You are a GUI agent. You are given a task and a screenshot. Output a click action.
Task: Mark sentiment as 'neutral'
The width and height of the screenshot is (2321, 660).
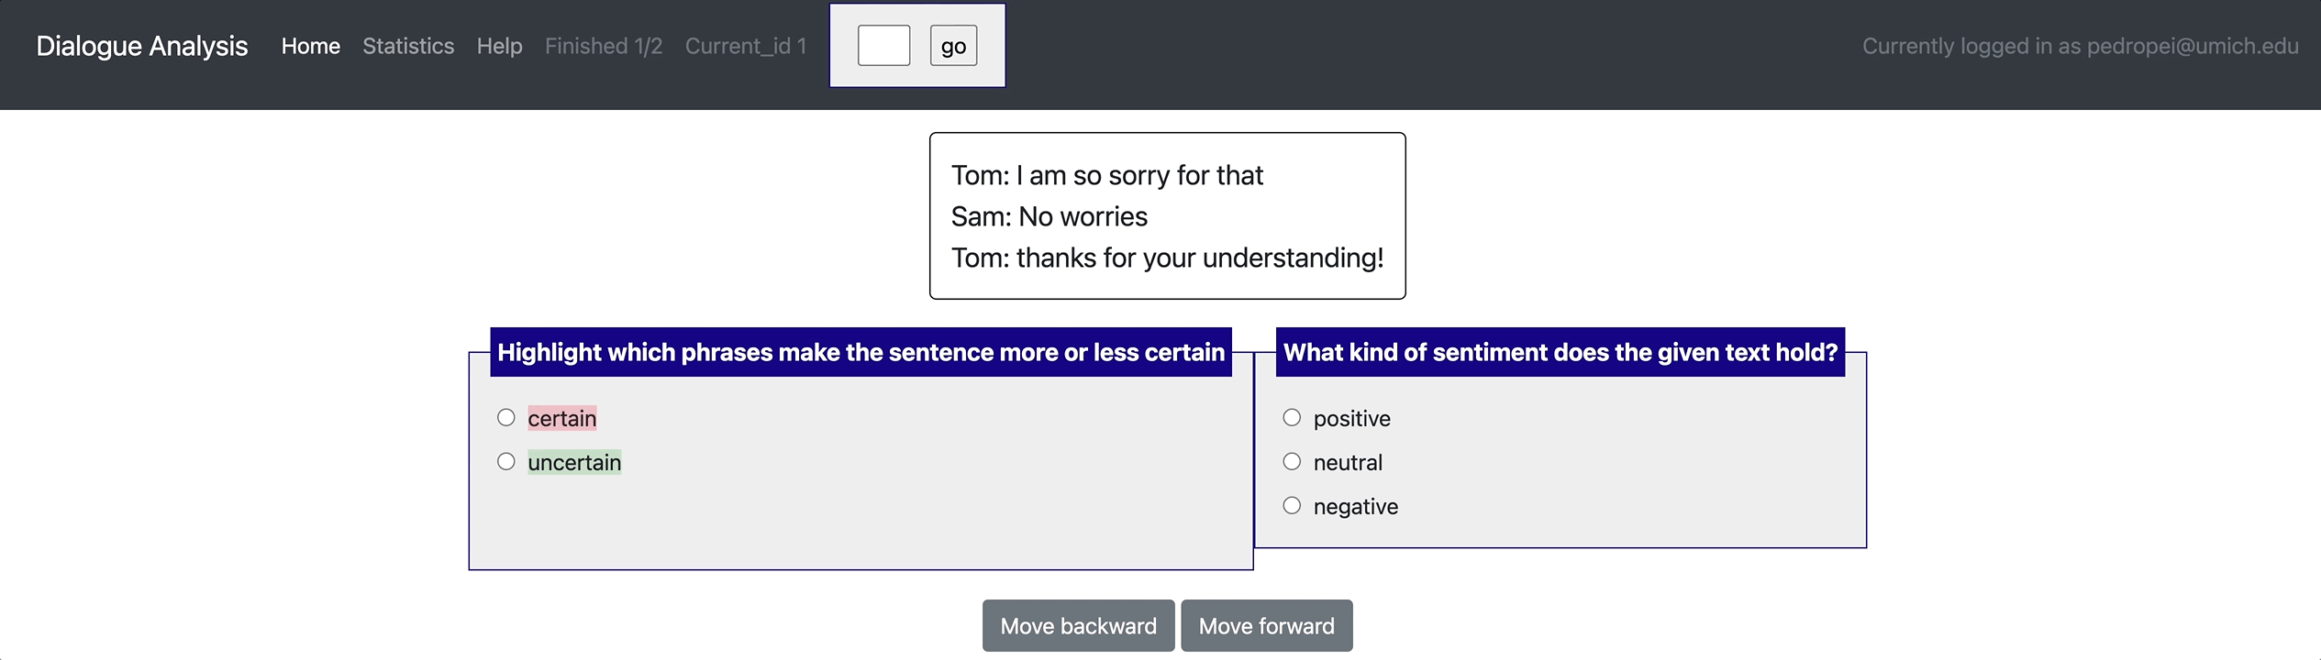(1292, 462)
